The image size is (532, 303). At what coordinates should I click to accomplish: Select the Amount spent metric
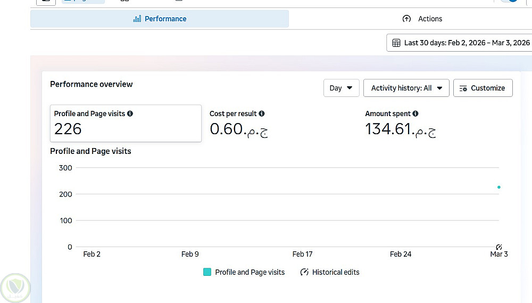coord(400,123)
